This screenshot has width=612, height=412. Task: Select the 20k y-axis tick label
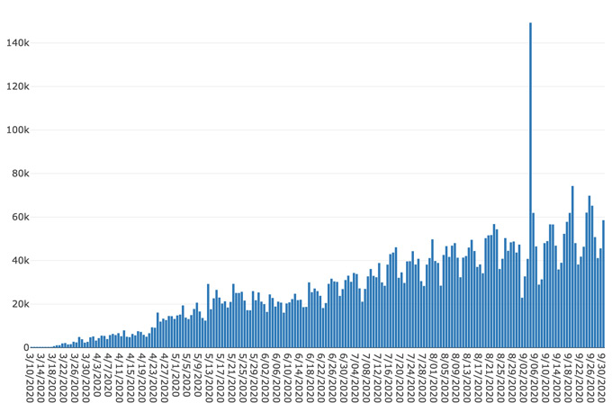(x=21, y=304)
